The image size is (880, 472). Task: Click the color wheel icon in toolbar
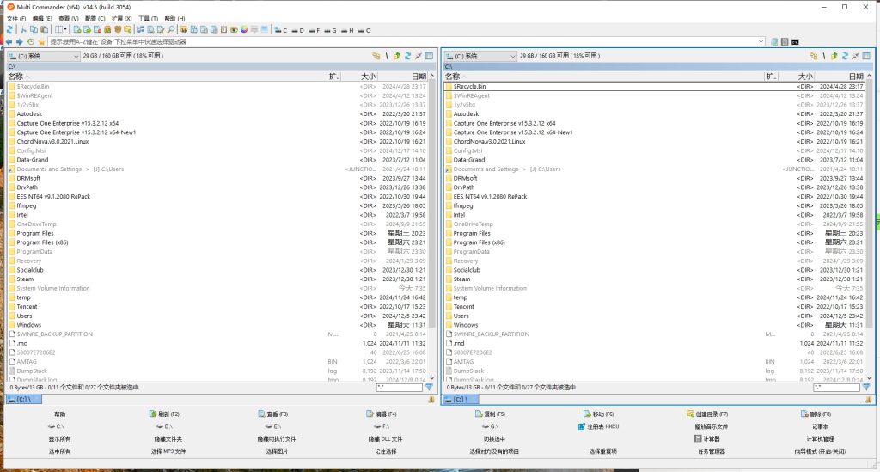[244, 30]
